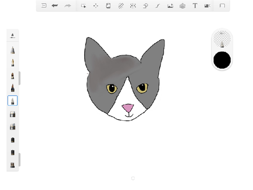Open brush properties at top of brush palette

(13, 35)
